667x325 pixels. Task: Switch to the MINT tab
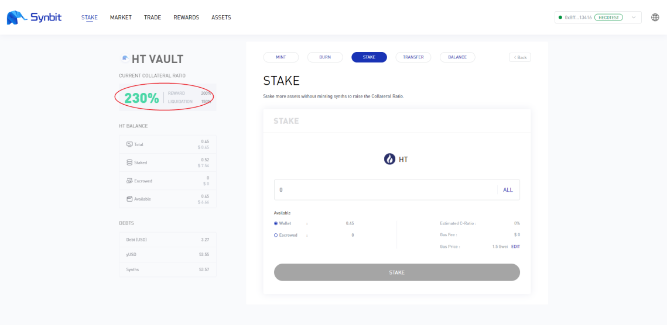[281, 57]
